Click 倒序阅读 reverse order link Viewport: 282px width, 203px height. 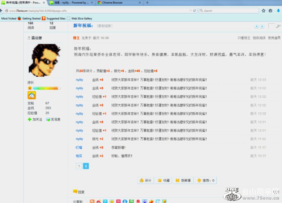259,38
